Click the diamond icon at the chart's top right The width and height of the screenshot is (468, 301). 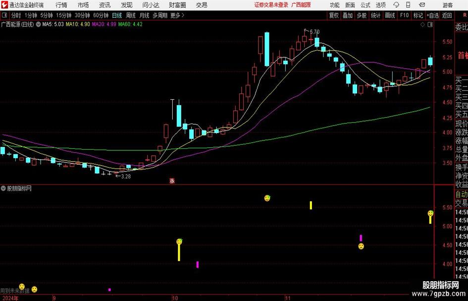(422, 25)
